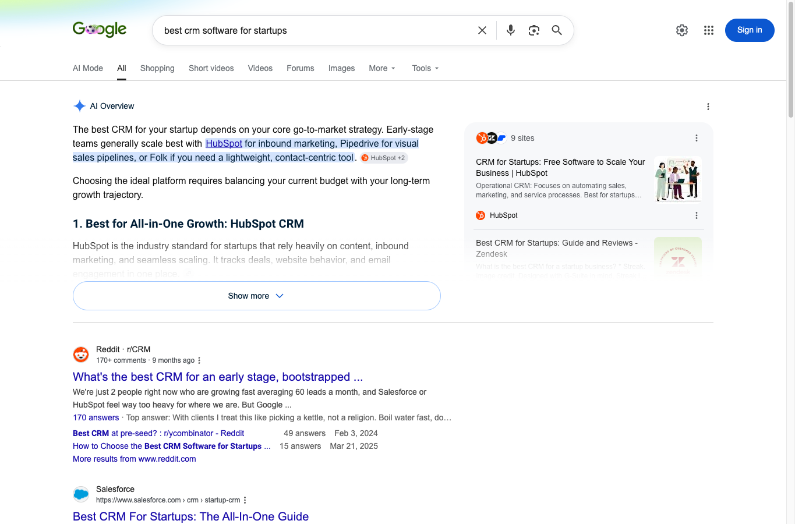Click the HubSpot favicon in sources panel
The image size is (795, 524).
tap(480, 215)
